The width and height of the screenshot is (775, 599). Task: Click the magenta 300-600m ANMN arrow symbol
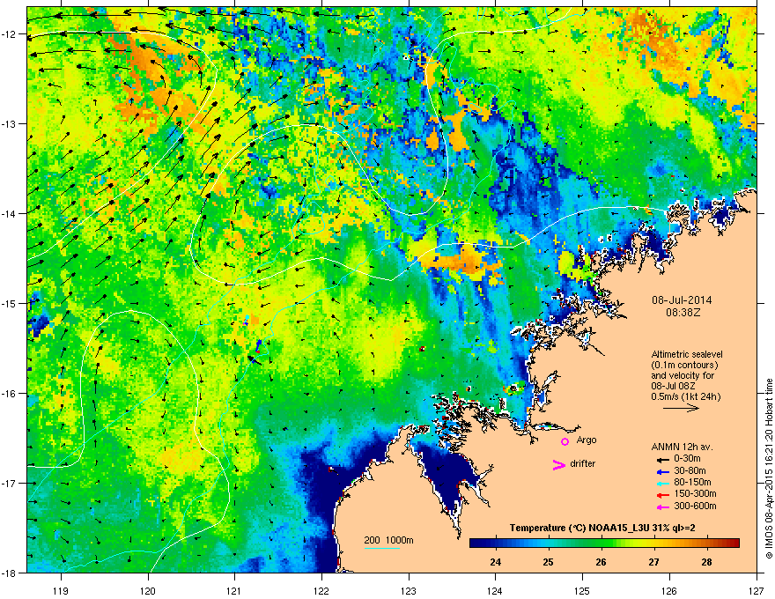click(x=663, y=507)
